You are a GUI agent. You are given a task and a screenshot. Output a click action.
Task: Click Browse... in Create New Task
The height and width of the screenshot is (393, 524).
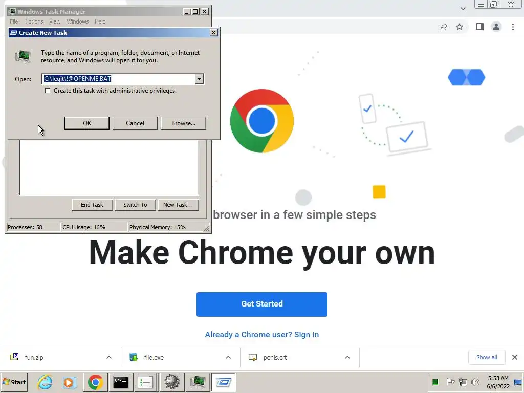pos(184,123)
